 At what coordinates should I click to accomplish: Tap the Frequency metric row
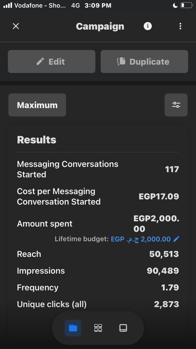[x=98, y=287]
